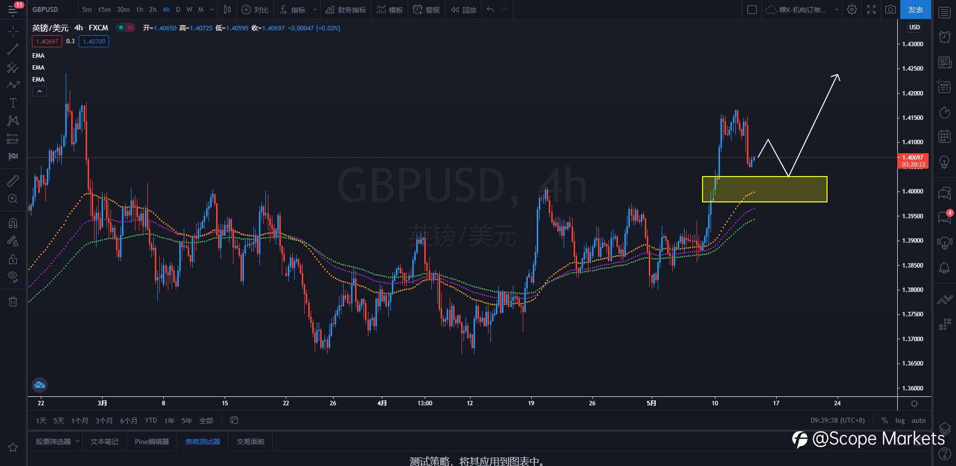Switch to the 1h timeframe
The height and width of the screenshot is (466, 956).
tap(139, 9)
